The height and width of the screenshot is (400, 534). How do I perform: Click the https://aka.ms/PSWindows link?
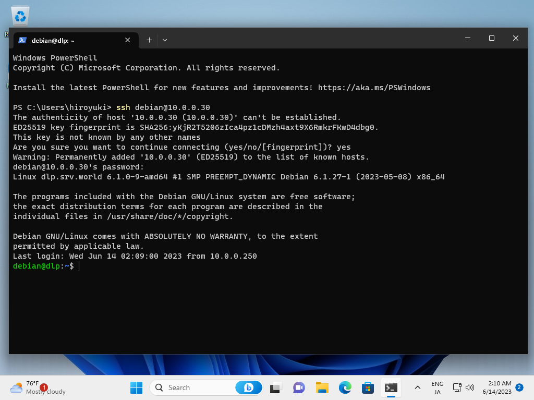coord(374,88)
